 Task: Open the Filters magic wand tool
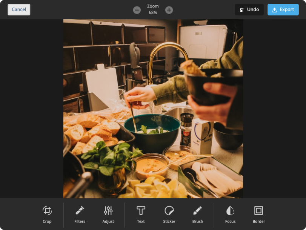[x=80, y=210]
